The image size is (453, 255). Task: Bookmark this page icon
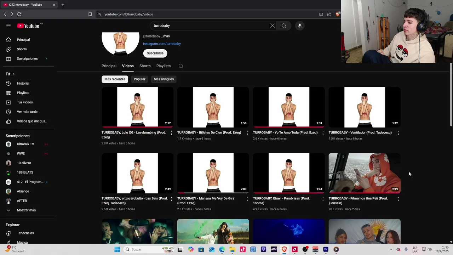click(90, 14)
